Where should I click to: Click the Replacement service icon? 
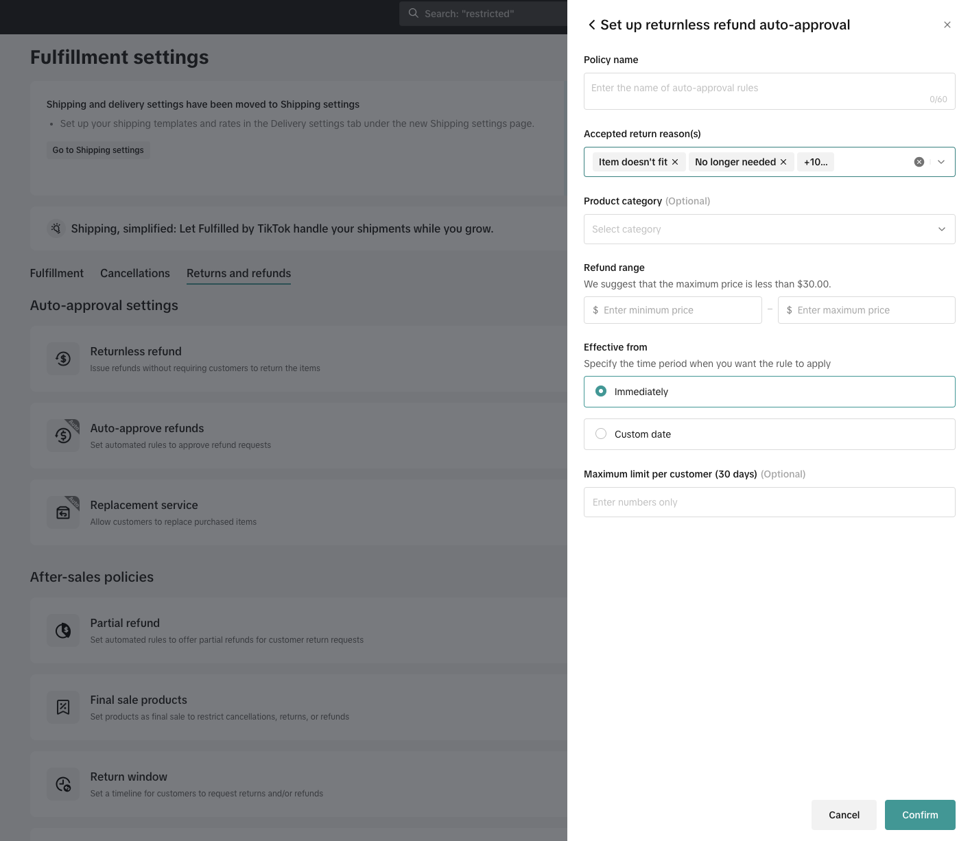pos(63,512)
